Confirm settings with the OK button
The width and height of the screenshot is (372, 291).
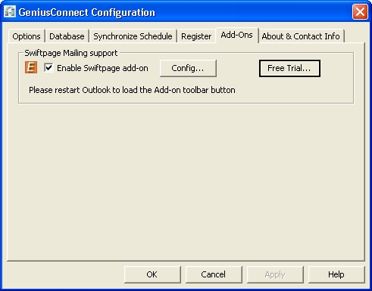point(152,274)
